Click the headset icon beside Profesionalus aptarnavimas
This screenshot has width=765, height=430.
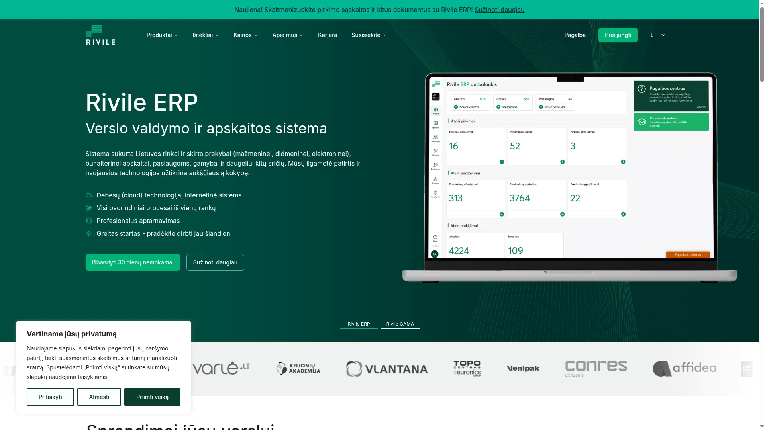[89, 221]
